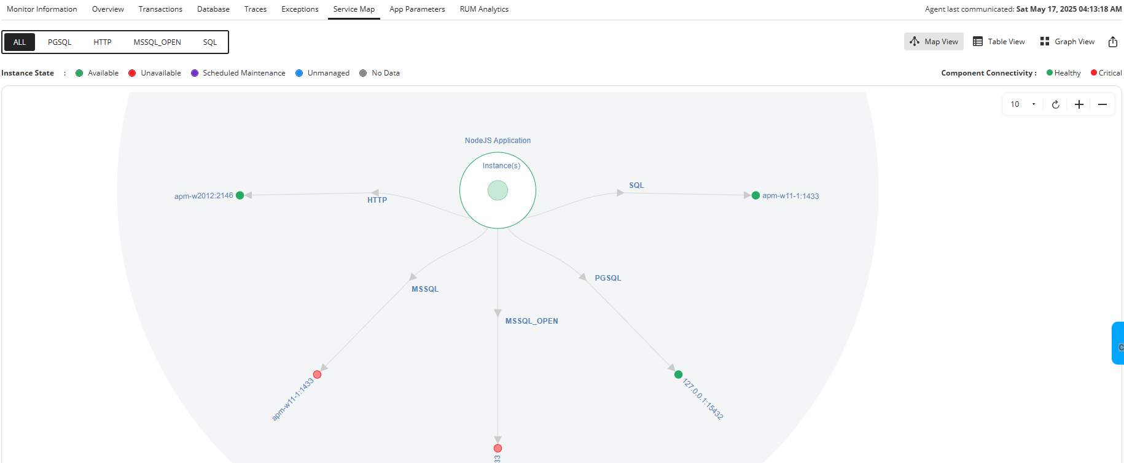
Task: Switch to Table View
Action: 999,42
